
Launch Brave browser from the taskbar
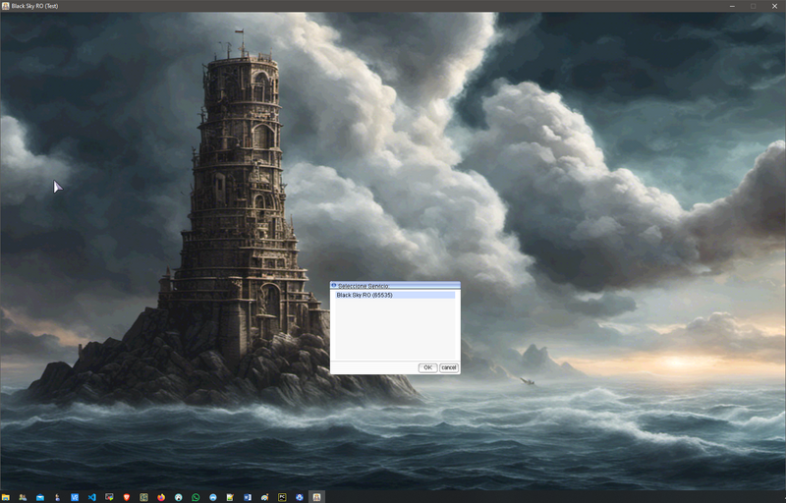126,497
